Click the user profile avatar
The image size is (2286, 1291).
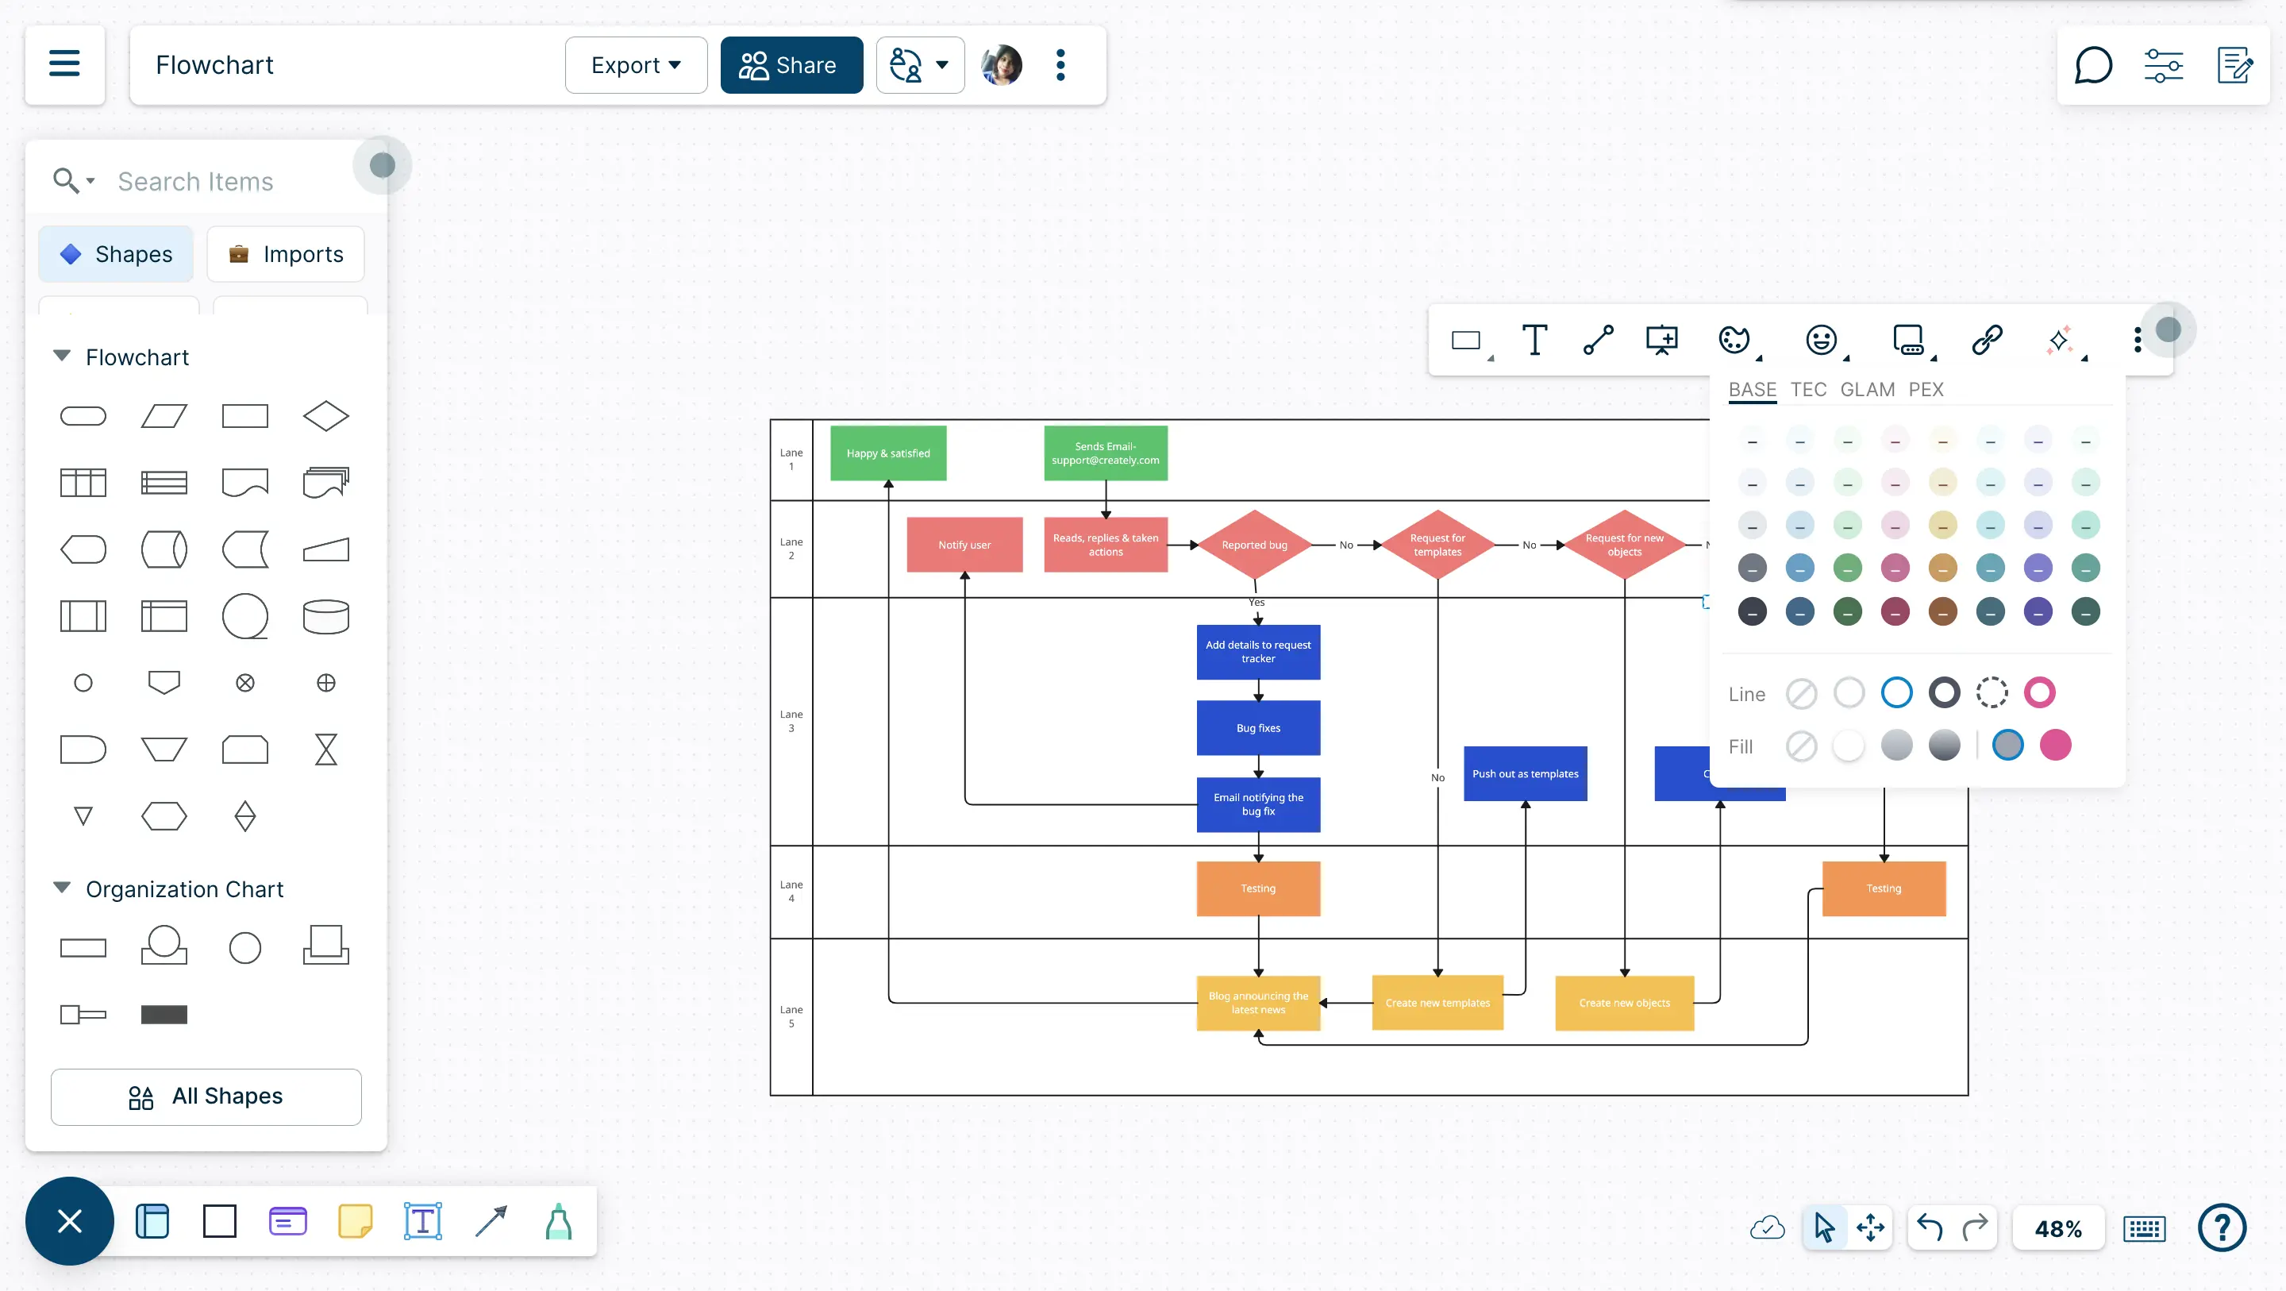tap(1001, 65)
